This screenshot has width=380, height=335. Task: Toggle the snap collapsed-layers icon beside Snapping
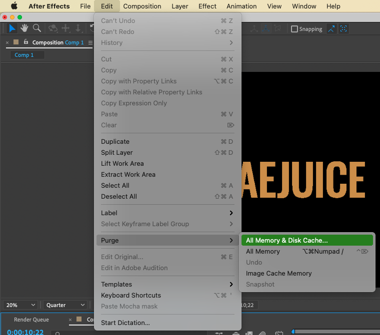point(344,29)
